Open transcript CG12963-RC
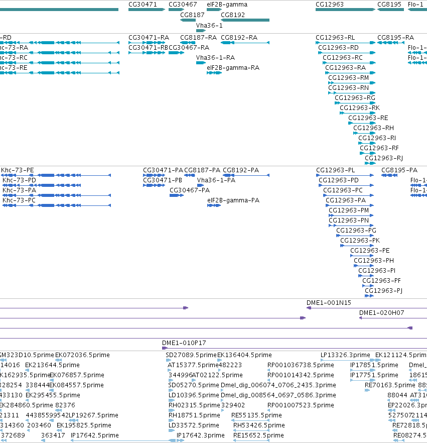This screenshot has height=443, width=427. (x=343, y=58)
